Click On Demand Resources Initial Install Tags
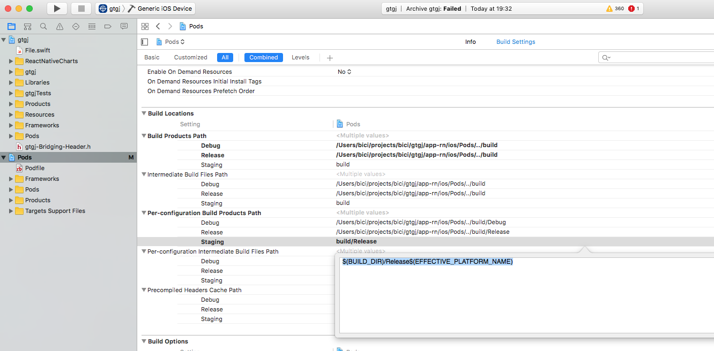The image size is (714, 351). coord(426,81)
